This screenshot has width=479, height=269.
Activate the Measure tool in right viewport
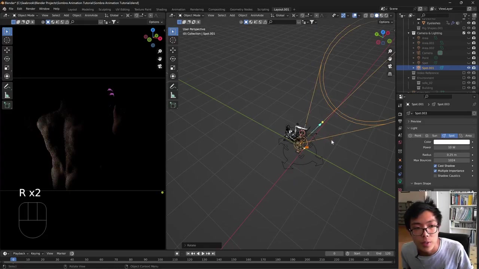coord(173,95)
